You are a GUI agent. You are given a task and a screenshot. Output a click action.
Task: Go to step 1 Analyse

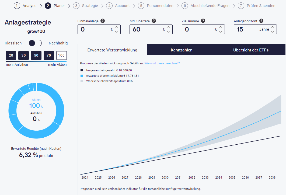[25, 6]
